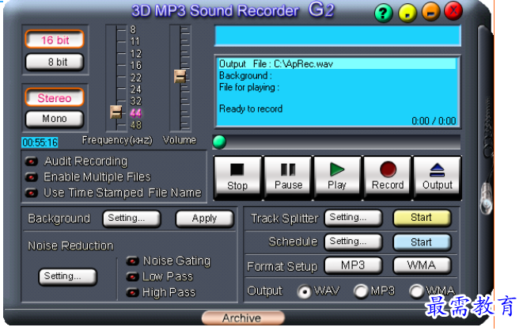
Task: Toggle Enable Multiple Files option
Action: pos(32,177)
